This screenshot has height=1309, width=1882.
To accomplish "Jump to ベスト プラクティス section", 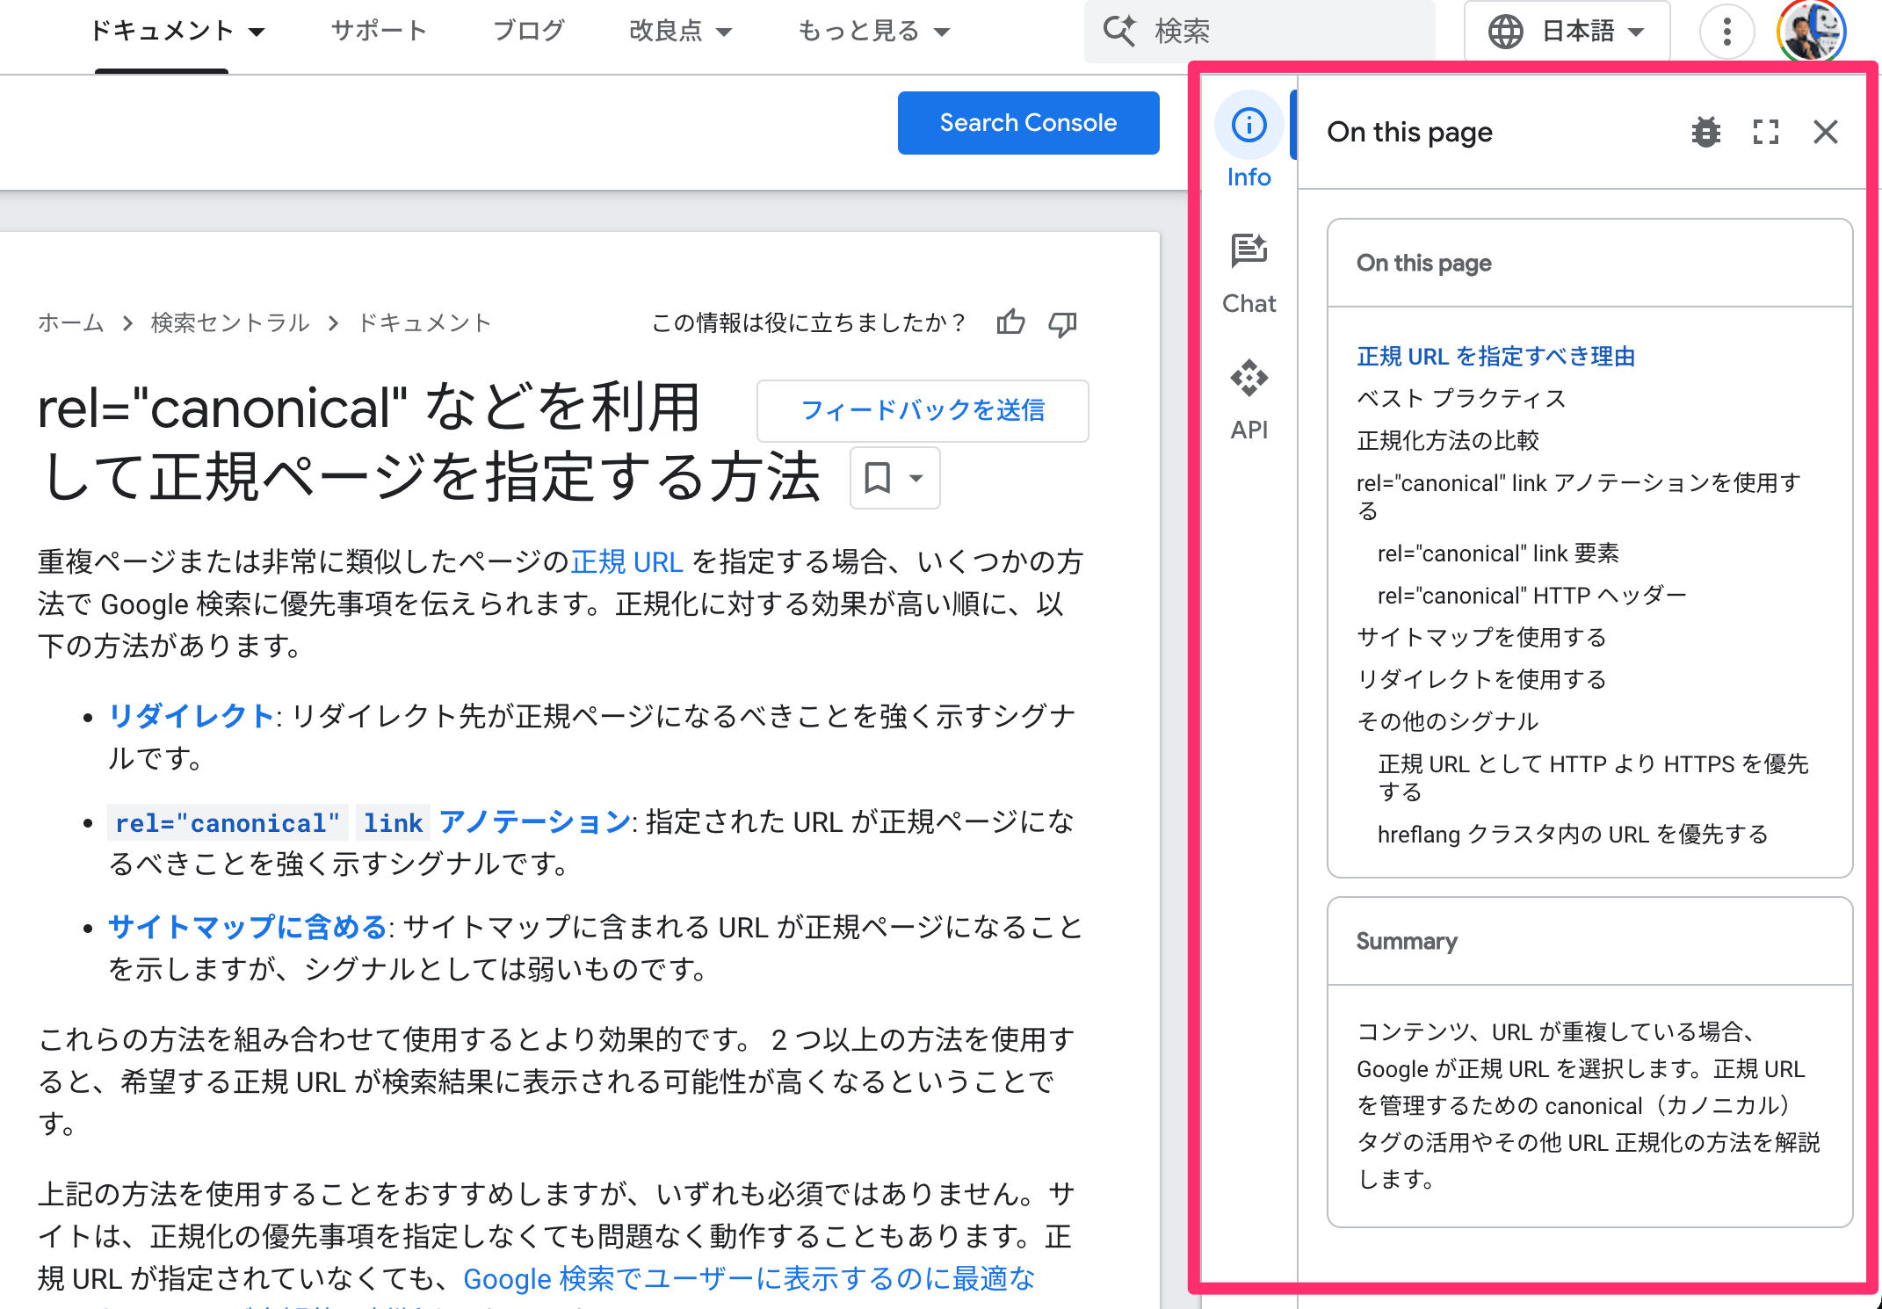I will 1461,399.
